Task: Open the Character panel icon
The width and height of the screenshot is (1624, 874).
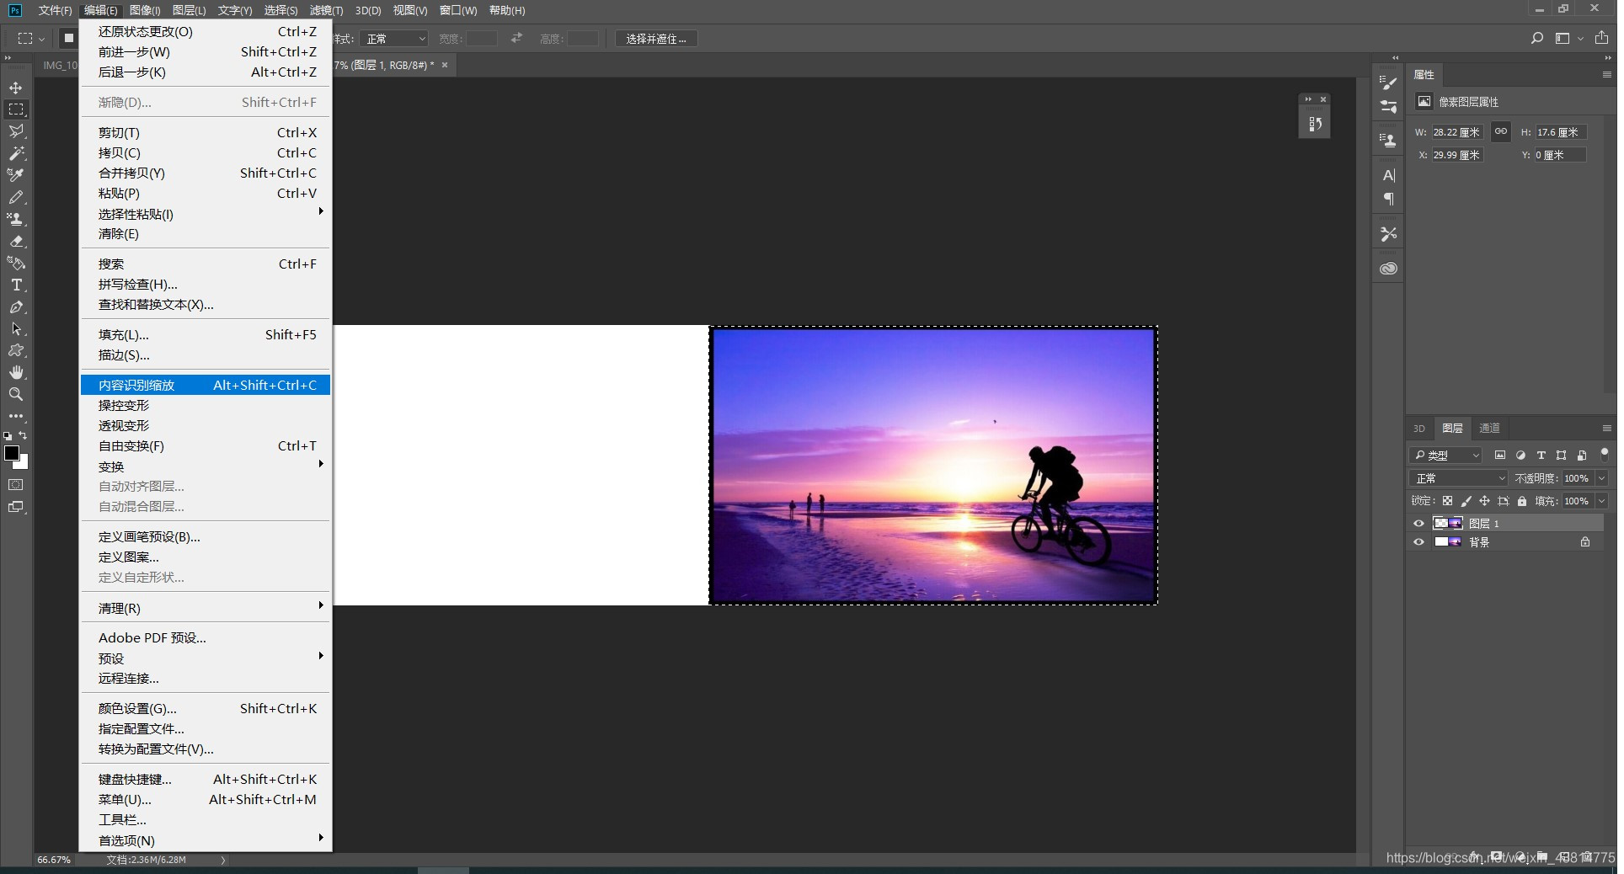Action: pos(1389,175)
